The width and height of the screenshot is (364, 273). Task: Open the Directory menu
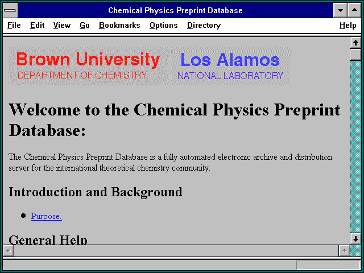(x=204, y=25)
